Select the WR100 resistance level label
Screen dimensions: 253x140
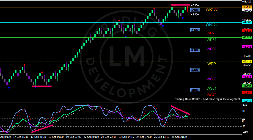coord(211,25)
